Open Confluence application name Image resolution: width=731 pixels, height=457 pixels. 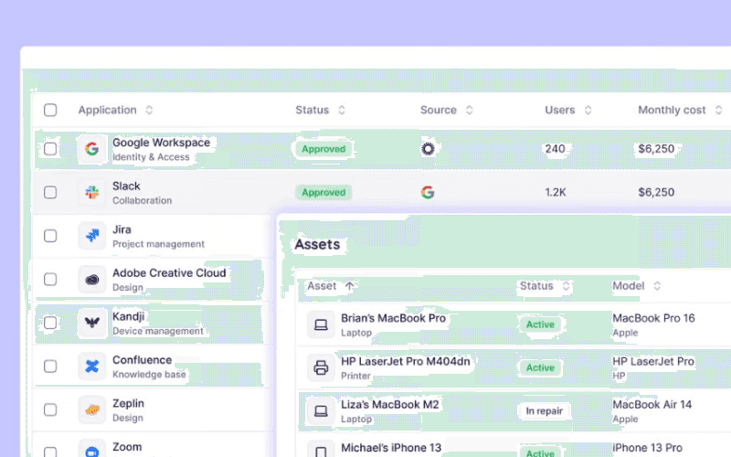143,360
